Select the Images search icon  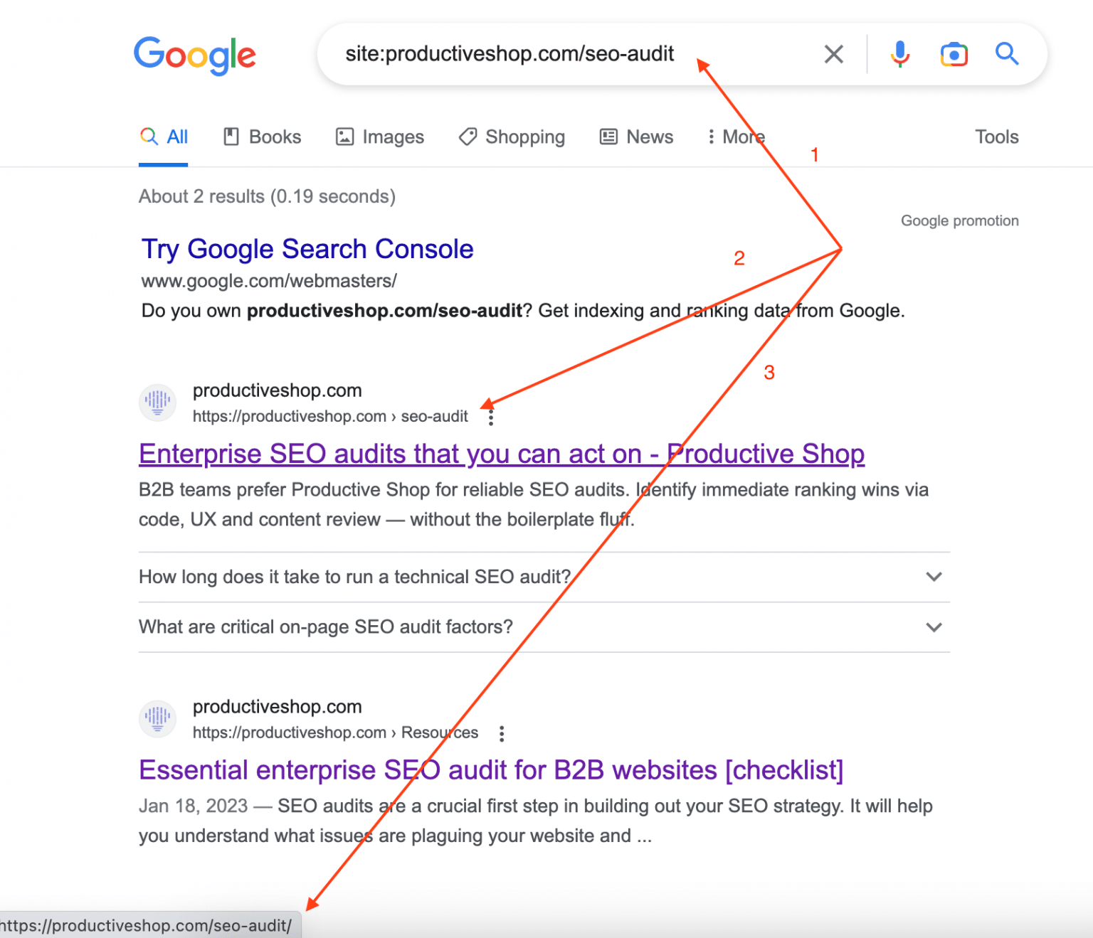[344, 136]
